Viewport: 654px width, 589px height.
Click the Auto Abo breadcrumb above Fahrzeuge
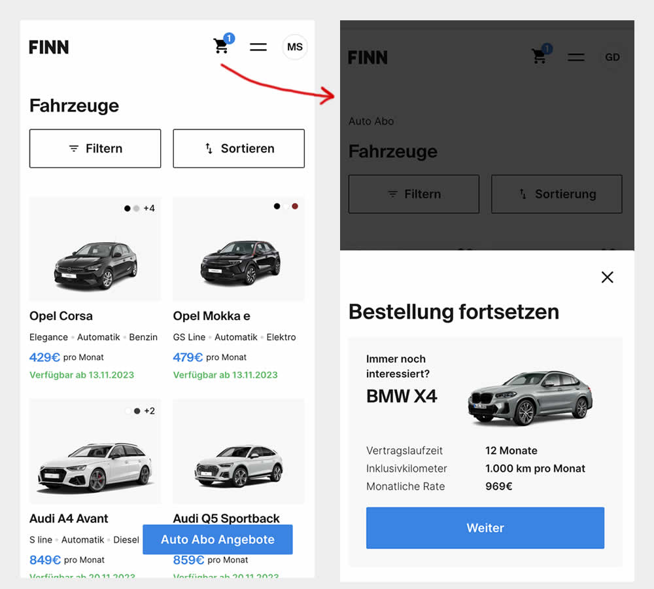pyautogui.click(x=371, y=121)
